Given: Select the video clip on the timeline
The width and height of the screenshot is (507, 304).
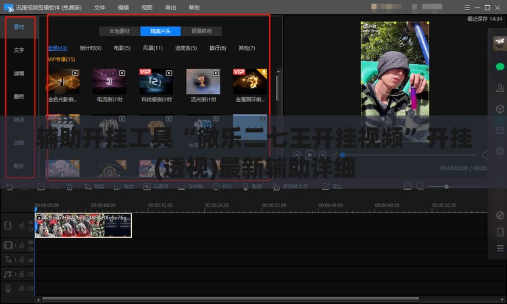Looking at the screenshot, I should (83, 226).
